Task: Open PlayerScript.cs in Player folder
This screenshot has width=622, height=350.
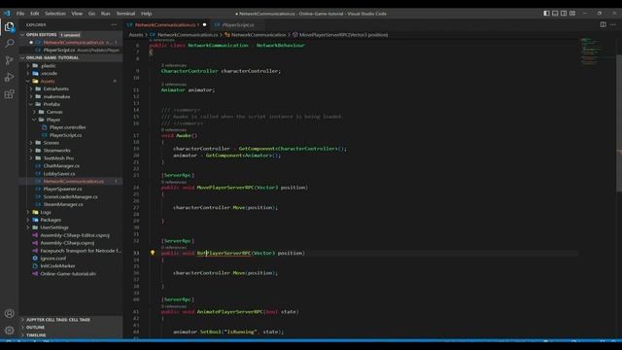Action: coord(65,135)
